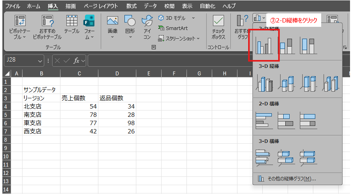Click the insert function fx button
352x195 pixels.
click(x=77, y=61)
